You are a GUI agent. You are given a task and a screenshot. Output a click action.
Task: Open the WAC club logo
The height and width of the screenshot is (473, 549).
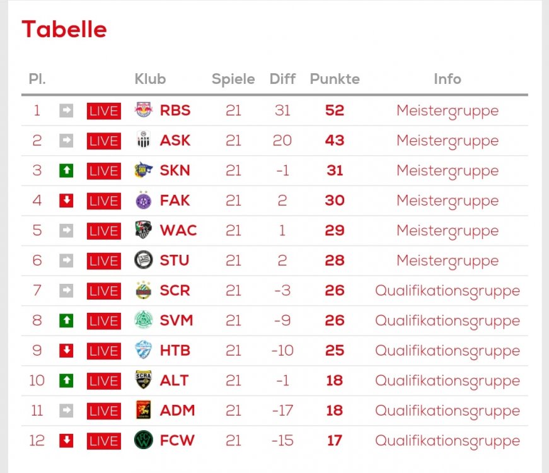[144, 230]
